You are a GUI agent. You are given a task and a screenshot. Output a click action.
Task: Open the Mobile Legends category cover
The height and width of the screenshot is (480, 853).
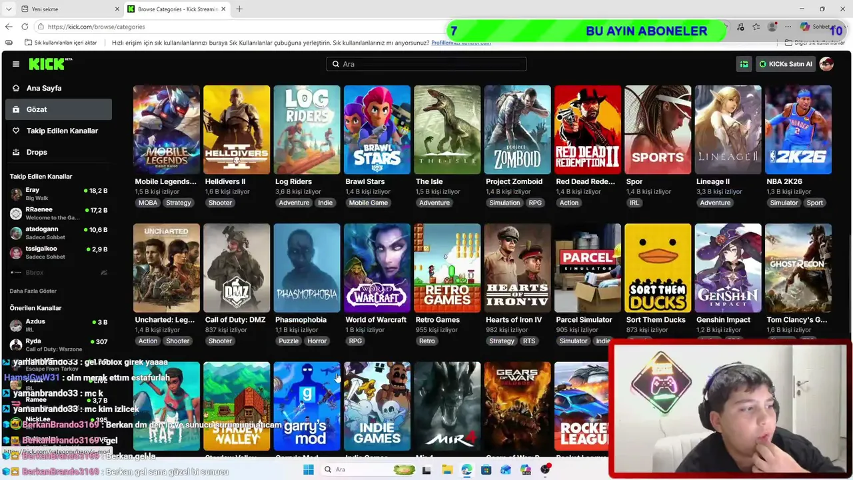click(x=167, y=129)
